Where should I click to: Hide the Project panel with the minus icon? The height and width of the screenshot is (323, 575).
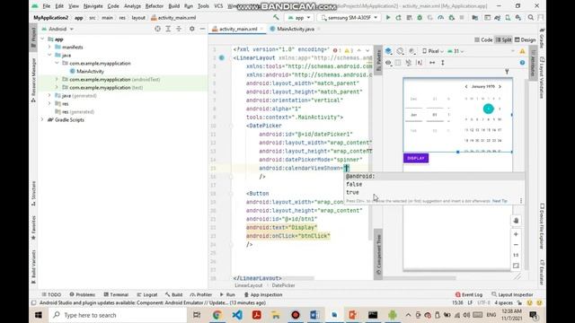point(202,29)
